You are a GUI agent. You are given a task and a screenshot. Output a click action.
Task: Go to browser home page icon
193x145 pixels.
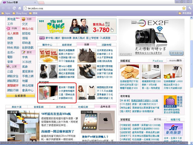[20, 8]
